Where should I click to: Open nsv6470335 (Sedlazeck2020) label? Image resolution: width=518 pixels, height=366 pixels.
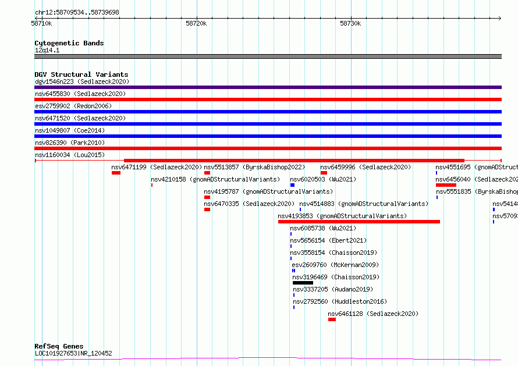[x=249, y=204]
